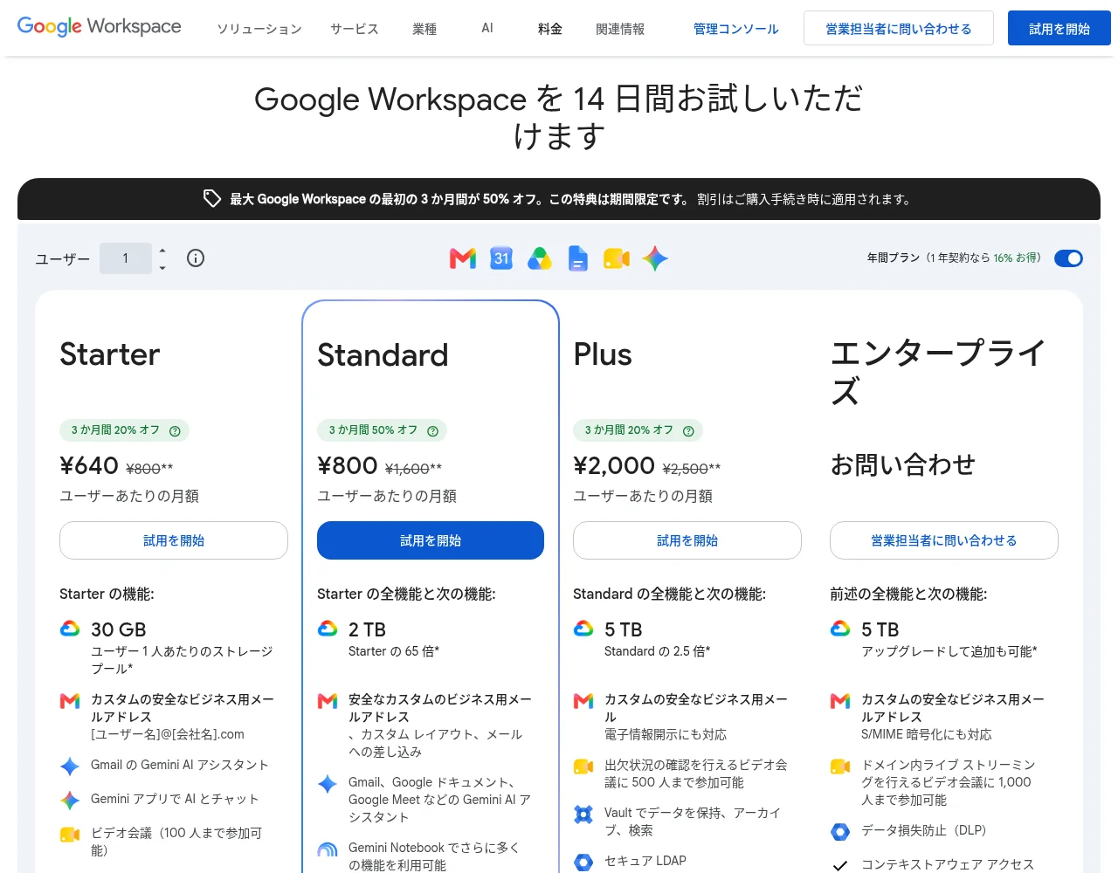Click the Enterprise 'お問い合わせ' heading text
Image resolution: width=1118 pixels, height=873 pixels.
pyautogui.click(x=903, y=464)
